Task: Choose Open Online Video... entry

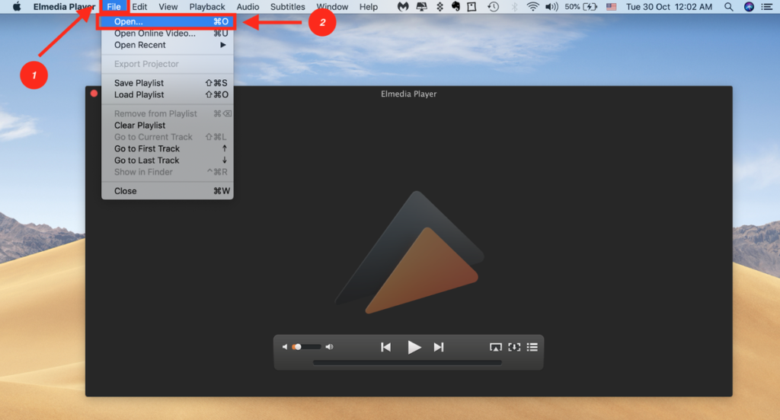Action: tap(167, 33)
